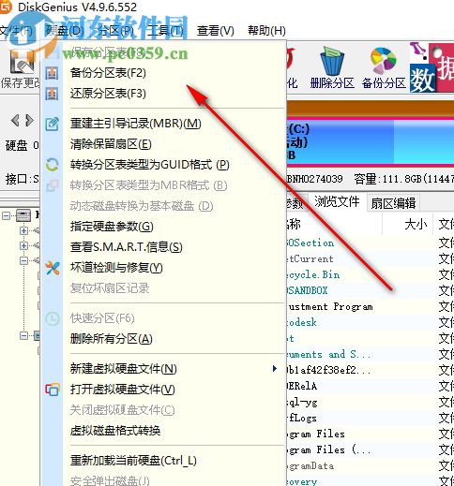This screenshot has width=454, height=486.
Task: Select the 'ustment Program' folder row
Action: pos(371,307)
